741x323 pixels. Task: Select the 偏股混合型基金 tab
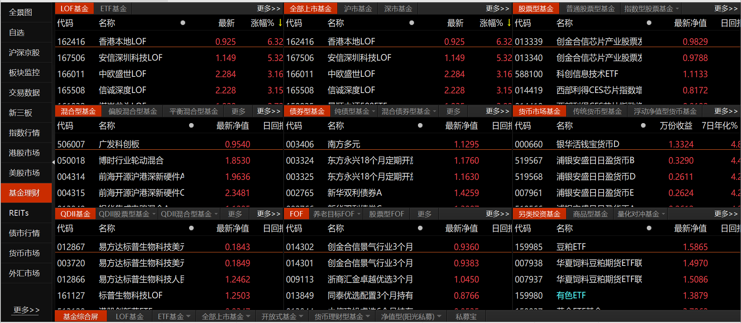133,112
